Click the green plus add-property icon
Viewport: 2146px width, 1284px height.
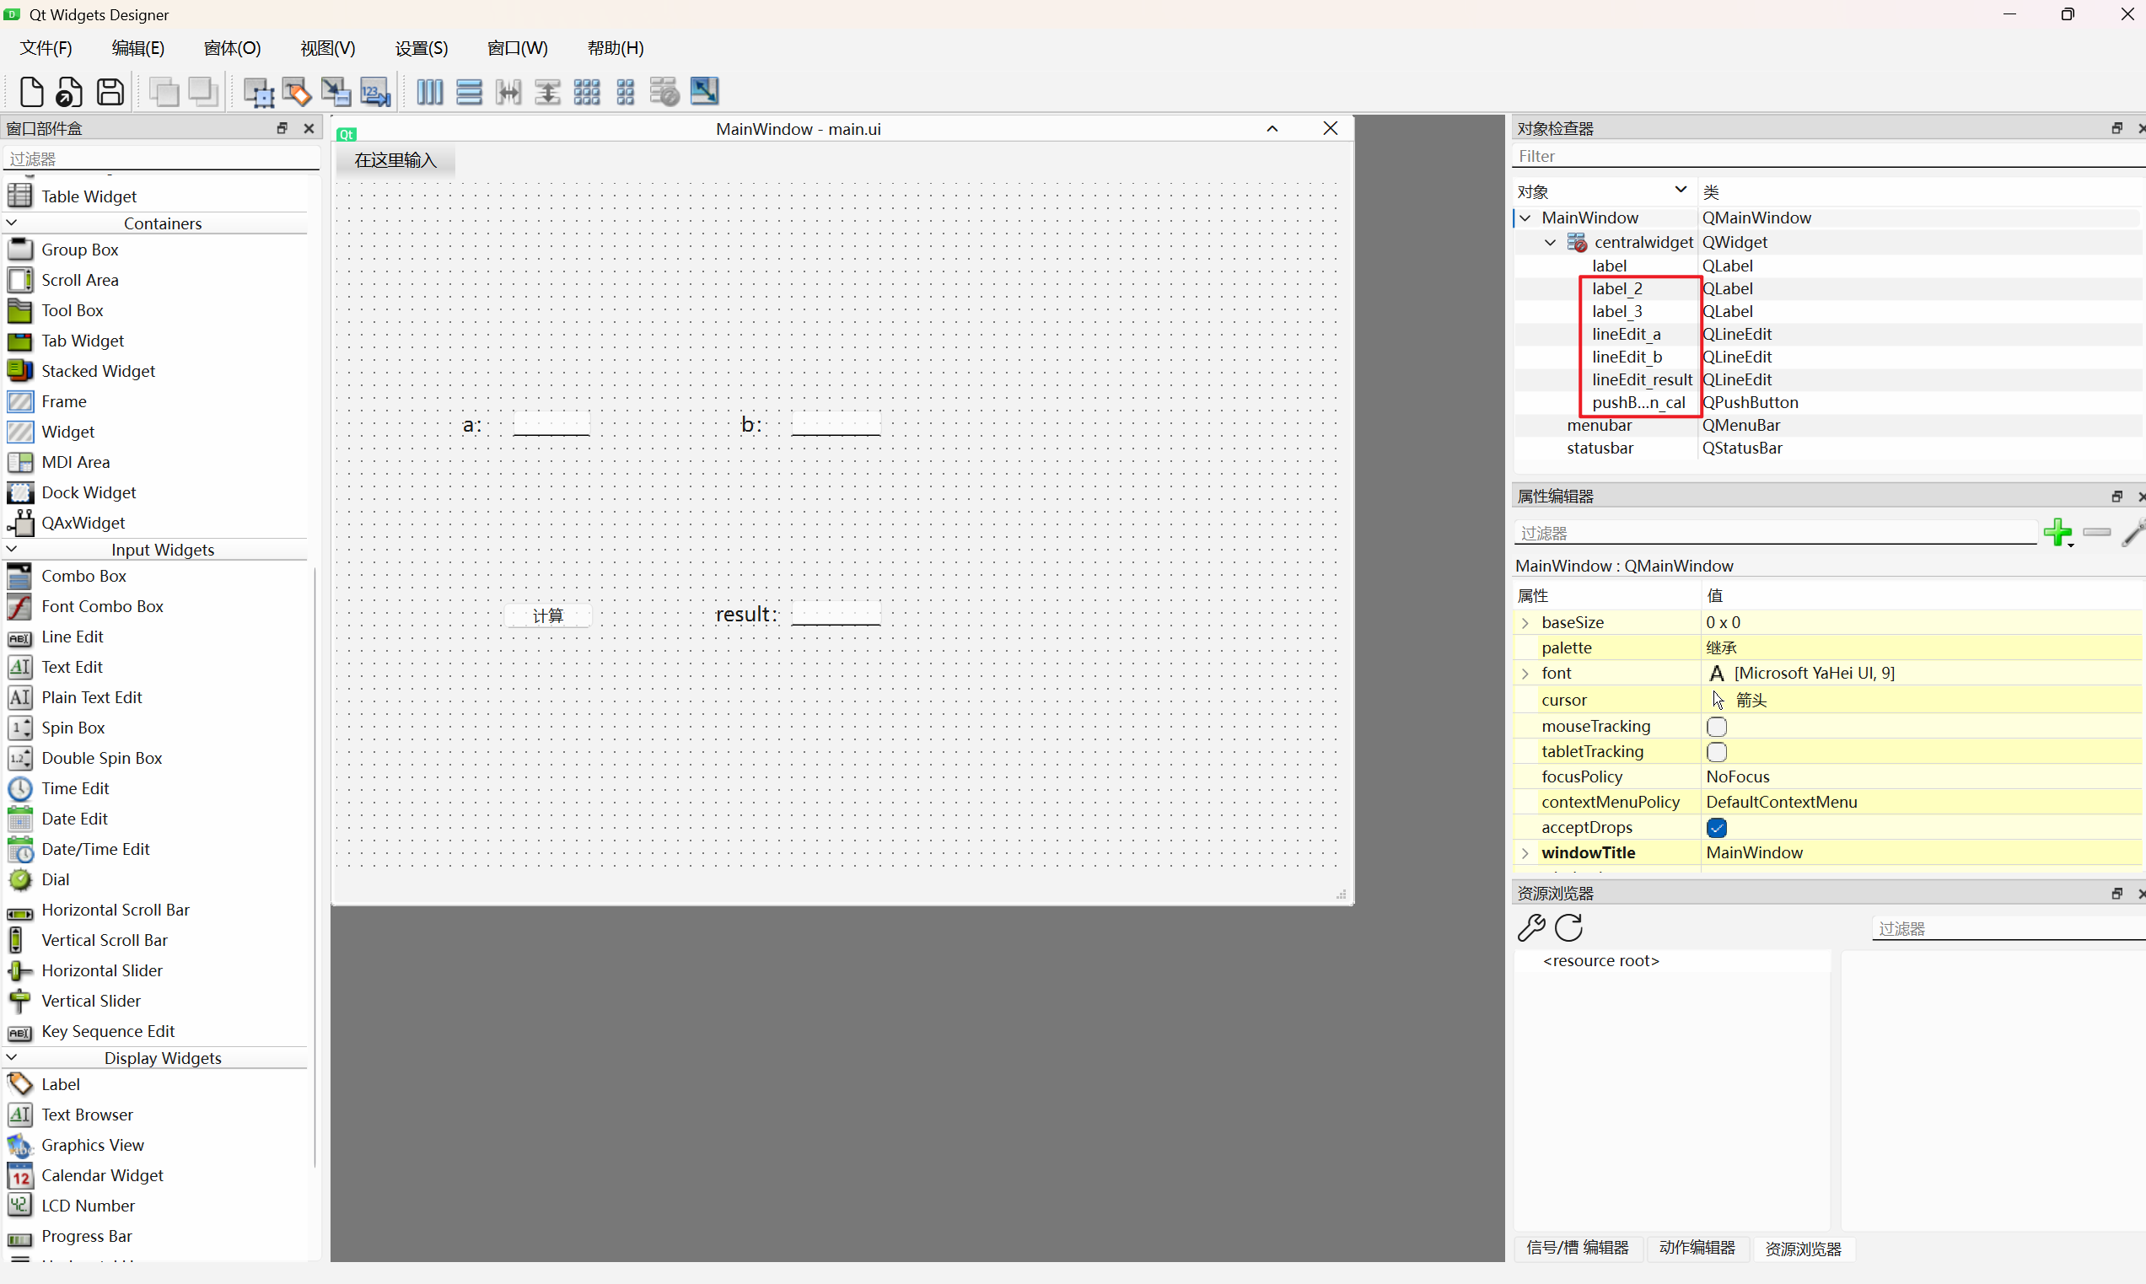coord(2057,532)
